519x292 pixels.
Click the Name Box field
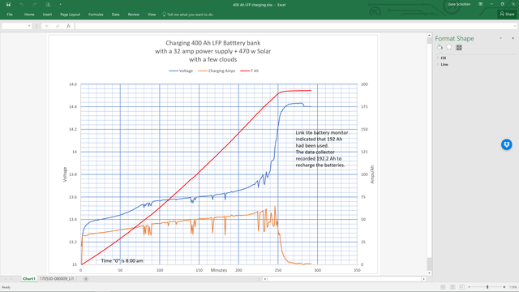(x=14, y=26)
